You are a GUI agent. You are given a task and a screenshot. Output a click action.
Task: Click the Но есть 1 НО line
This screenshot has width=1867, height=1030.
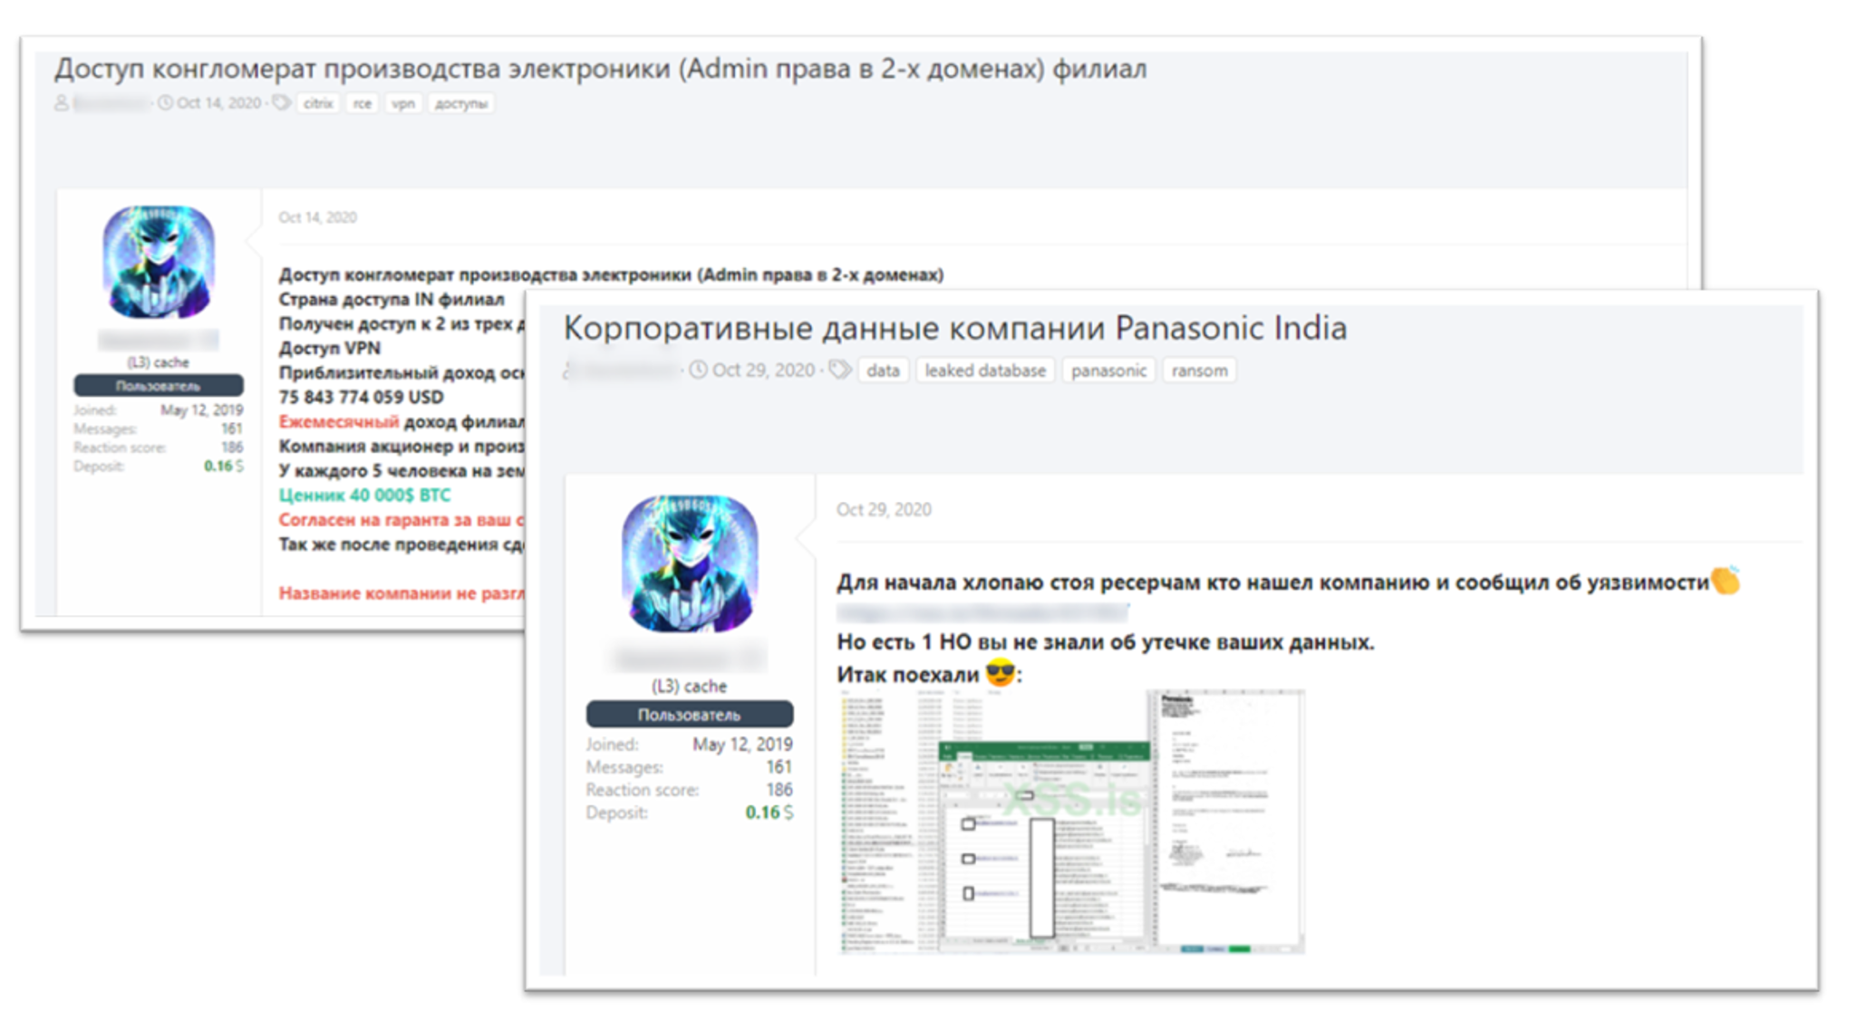(1105, 642)
